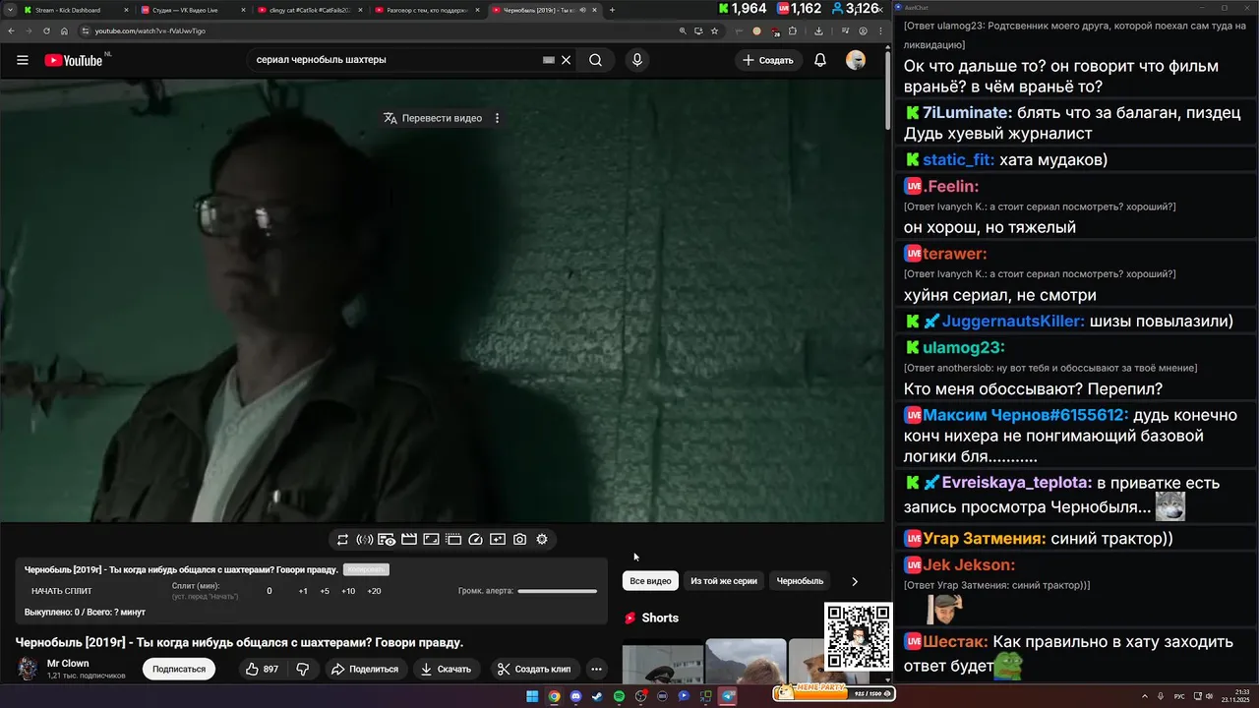Click the Подписаться subscribe button

tap(179, 669)
